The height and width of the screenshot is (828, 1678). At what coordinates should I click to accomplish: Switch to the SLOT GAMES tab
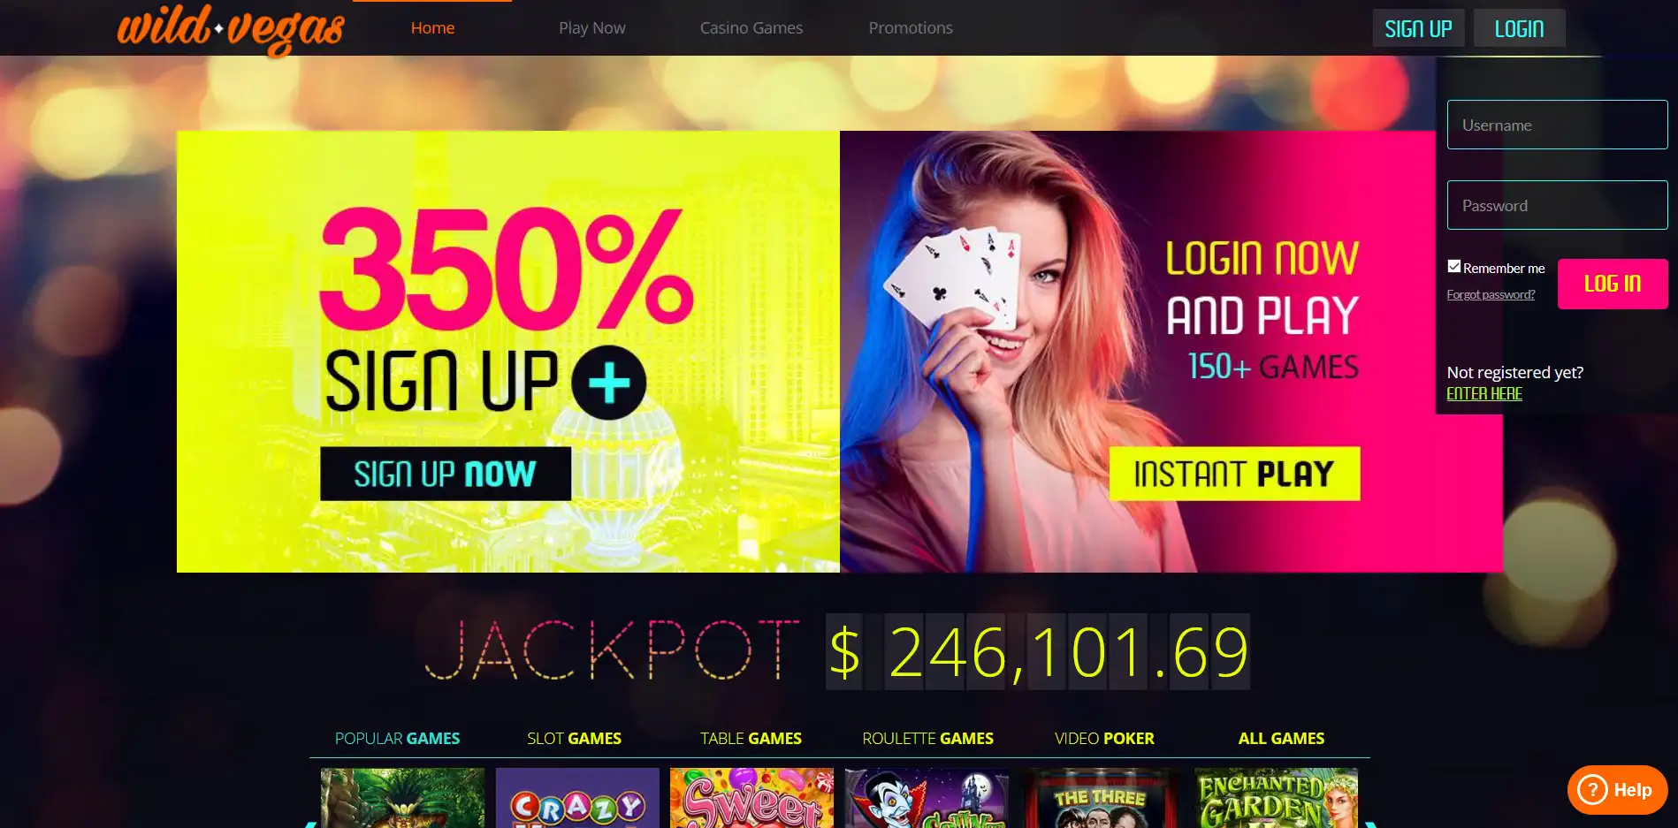(574, 738)
